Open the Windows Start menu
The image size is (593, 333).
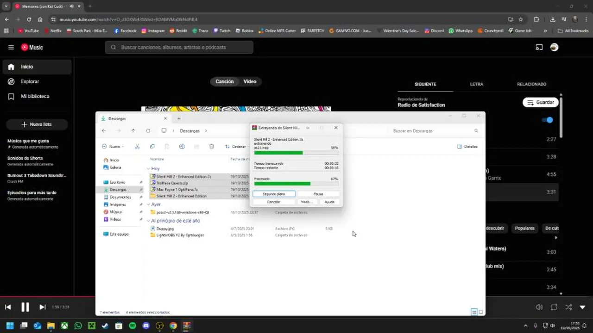coord(10,326)
